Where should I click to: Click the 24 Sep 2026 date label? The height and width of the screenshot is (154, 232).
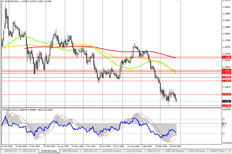point(161,146)
